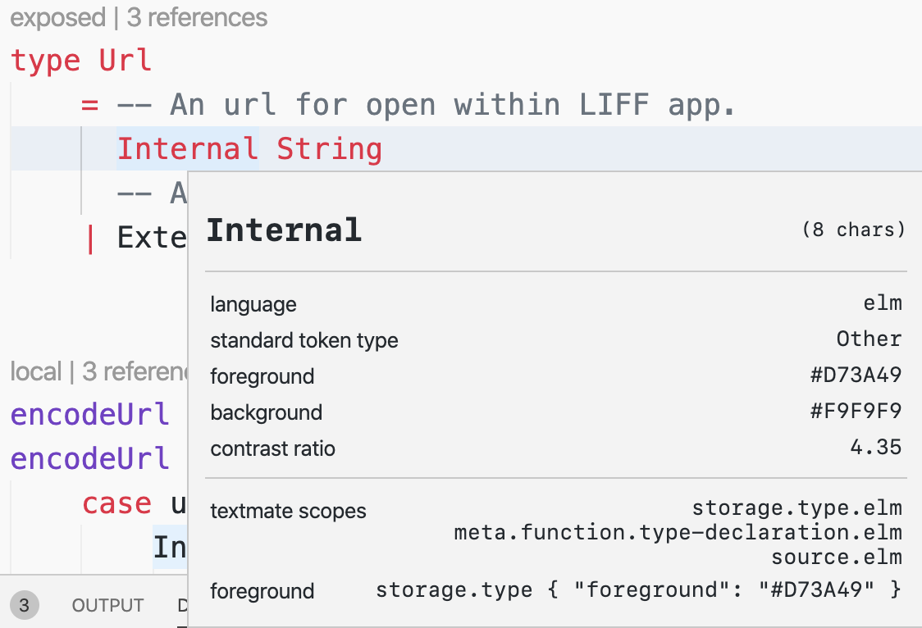Select the 'Url' type name in code
The image size is (922, 628).
pos(125,60)
